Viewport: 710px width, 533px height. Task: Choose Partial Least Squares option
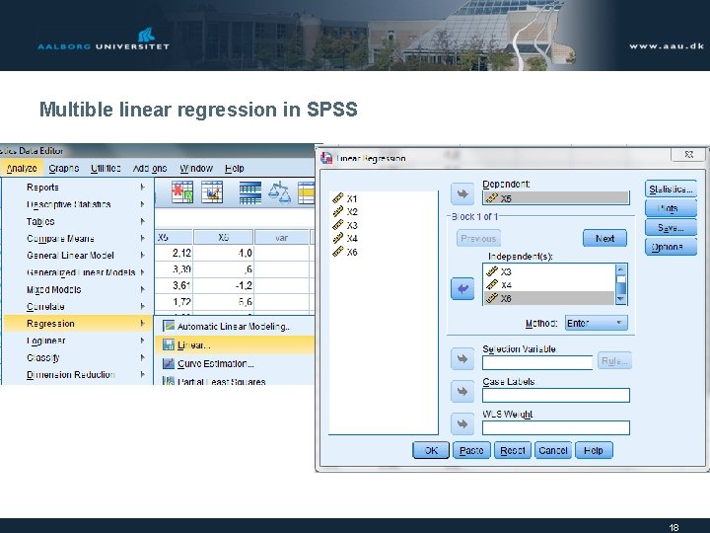point(234,382)
